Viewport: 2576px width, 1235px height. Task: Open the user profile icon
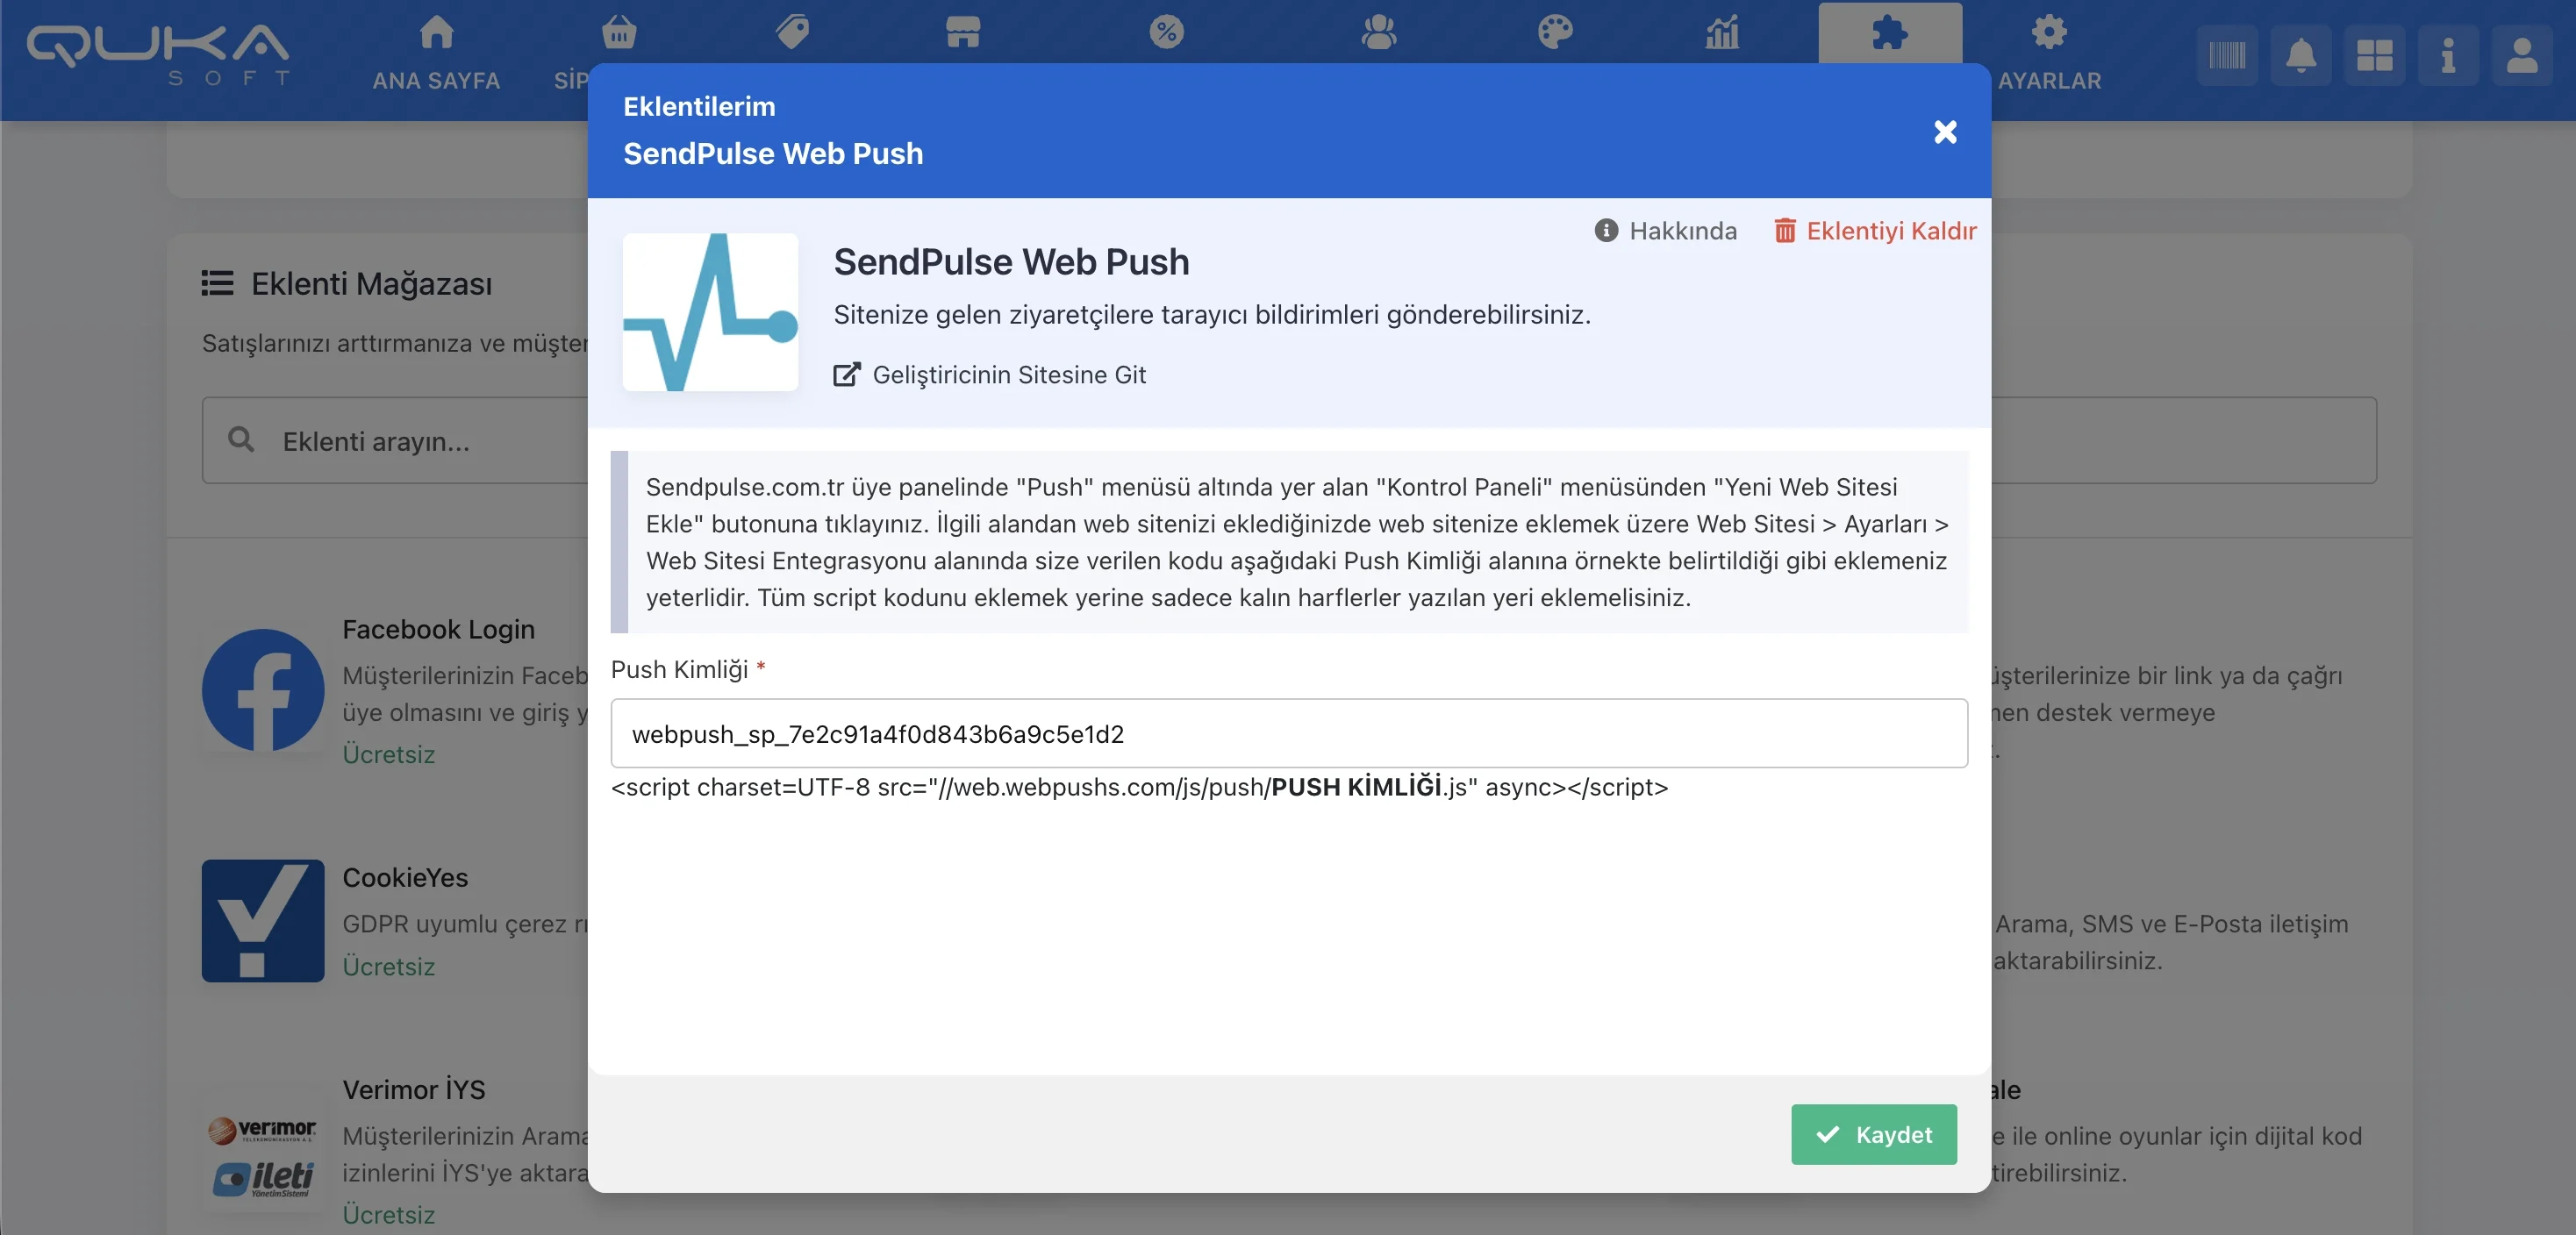2521,55
